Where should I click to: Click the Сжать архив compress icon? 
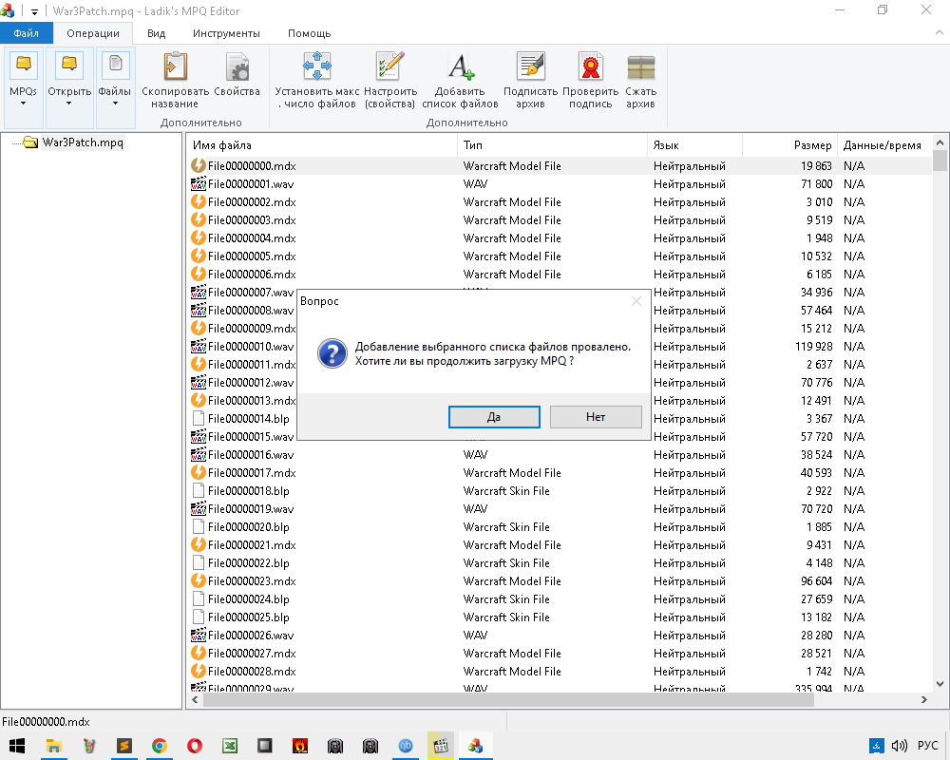pos(641,66)
